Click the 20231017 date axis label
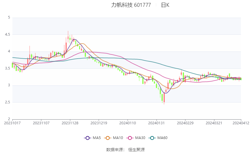The image size is (251, 152). [12, 123]
